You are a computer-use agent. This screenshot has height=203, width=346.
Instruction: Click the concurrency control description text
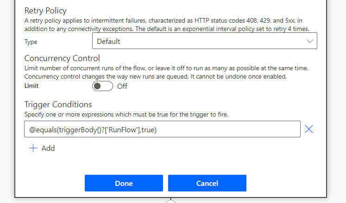[167, 72]
